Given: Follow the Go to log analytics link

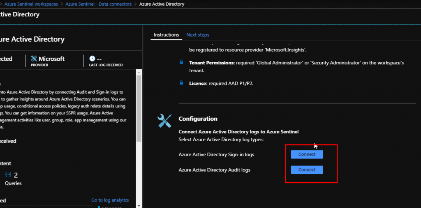Looking at the screenshot, I should coord(110,200).
